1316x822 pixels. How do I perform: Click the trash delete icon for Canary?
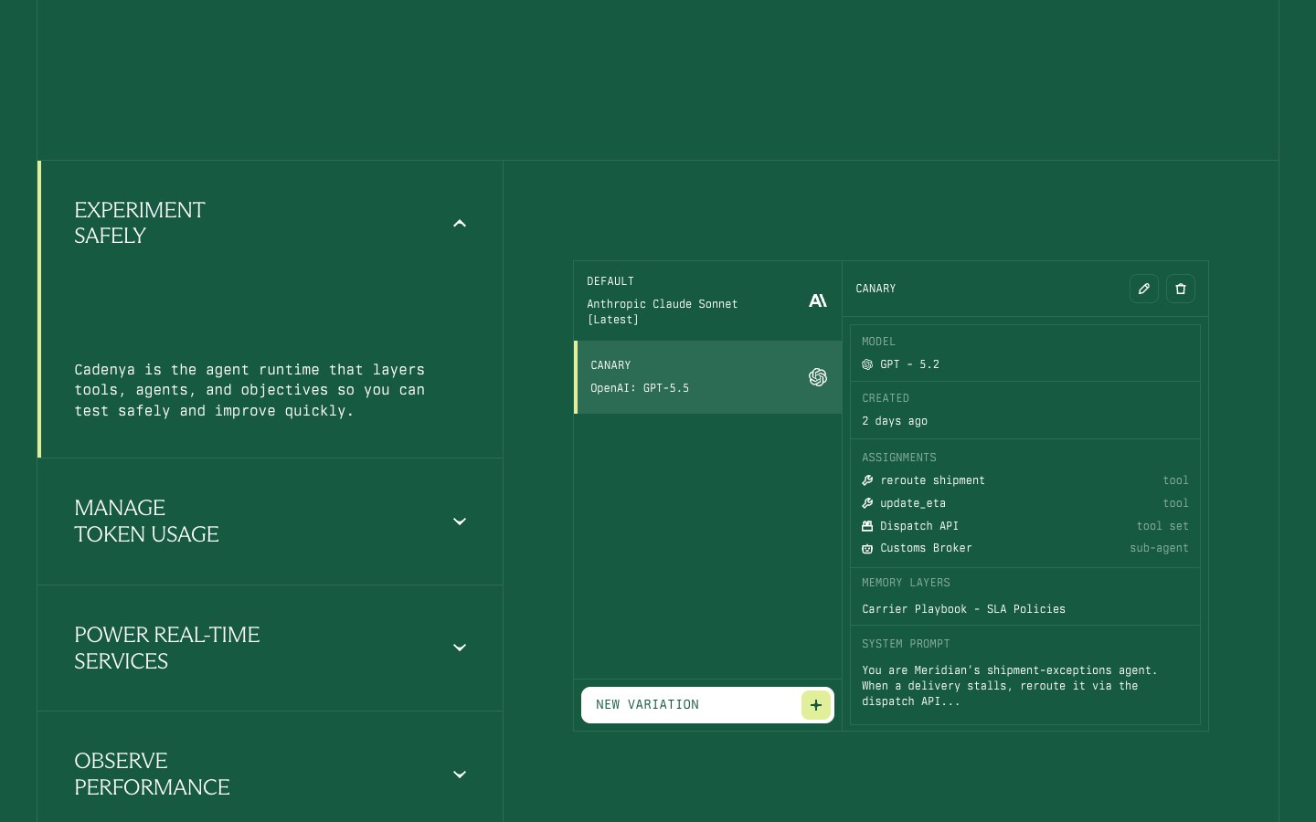[1181, 289]
